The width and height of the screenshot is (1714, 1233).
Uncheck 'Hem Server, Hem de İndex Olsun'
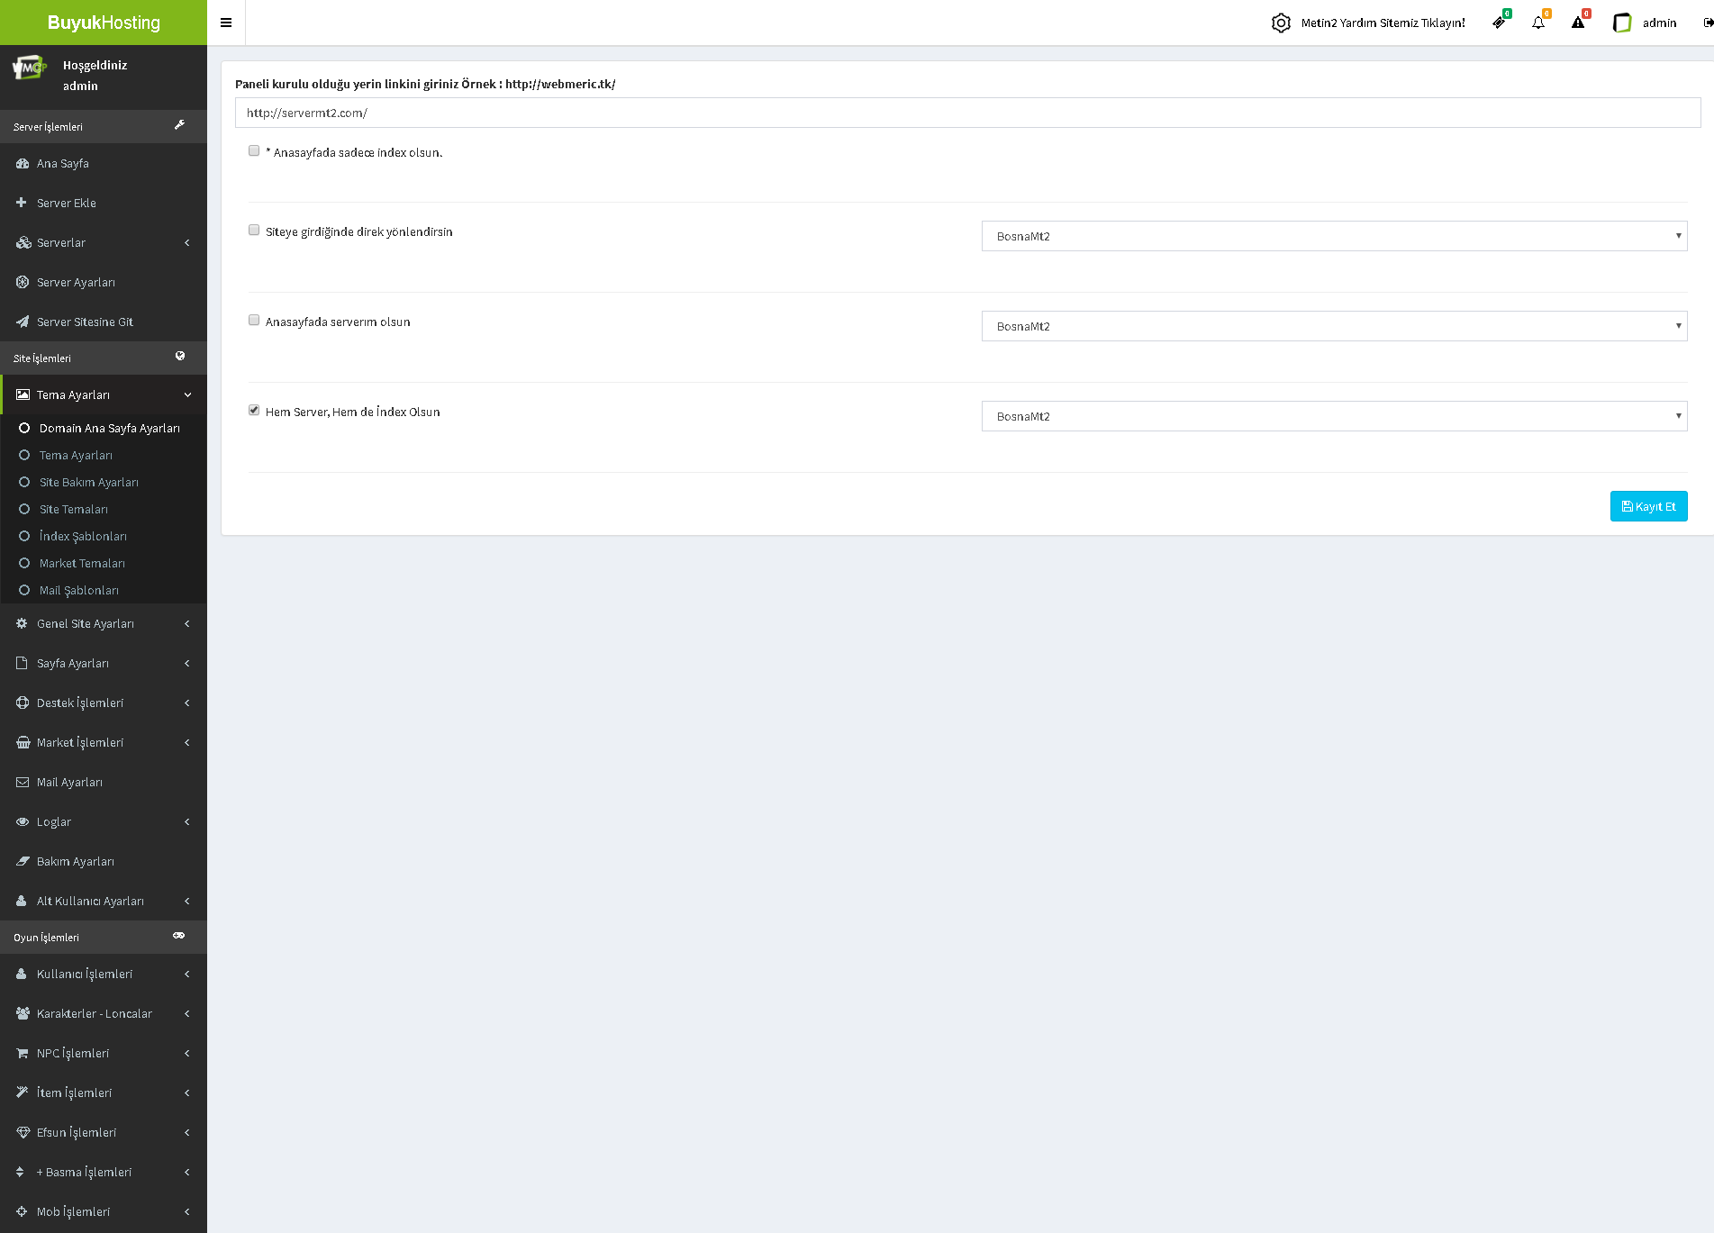coord(254,411)
